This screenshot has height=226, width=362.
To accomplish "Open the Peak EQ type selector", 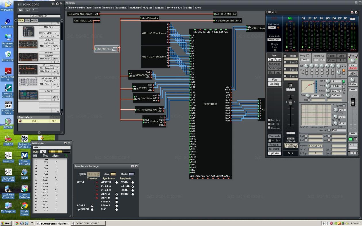I will (x=339, y=130).
